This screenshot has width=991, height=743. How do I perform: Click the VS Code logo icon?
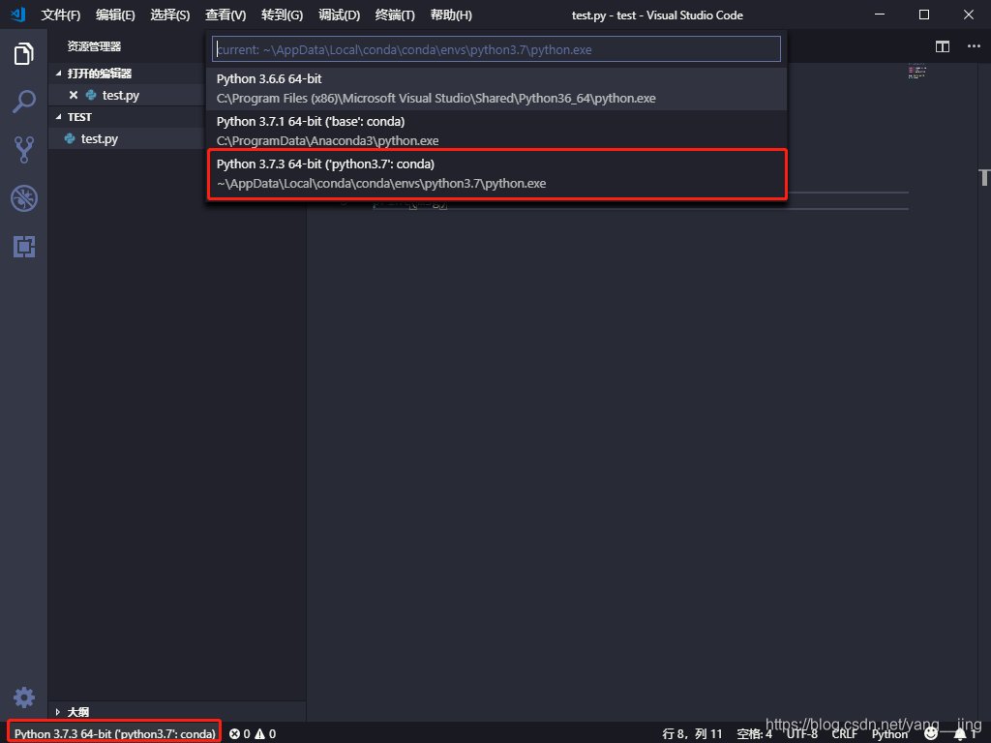coord(17,15)
